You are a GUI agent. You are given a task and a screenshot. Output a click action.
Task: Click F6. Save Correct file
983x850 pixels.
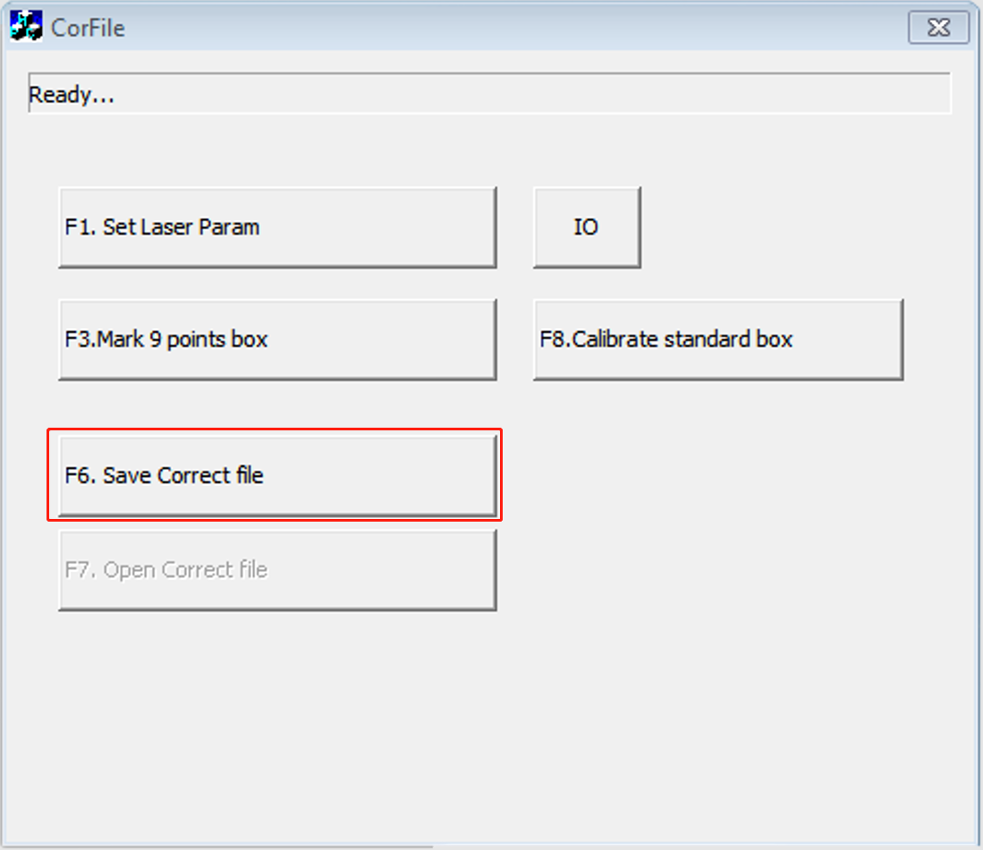click(x=277, y=476)
